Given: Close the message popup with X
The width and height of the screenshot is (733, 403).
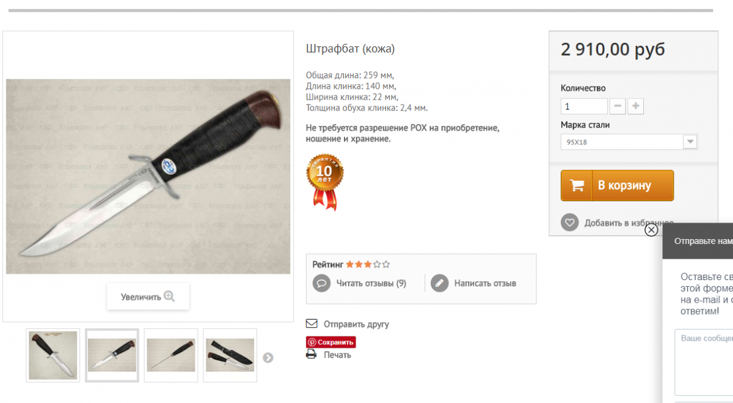Looking at the screenshot, I should (651, 229).
